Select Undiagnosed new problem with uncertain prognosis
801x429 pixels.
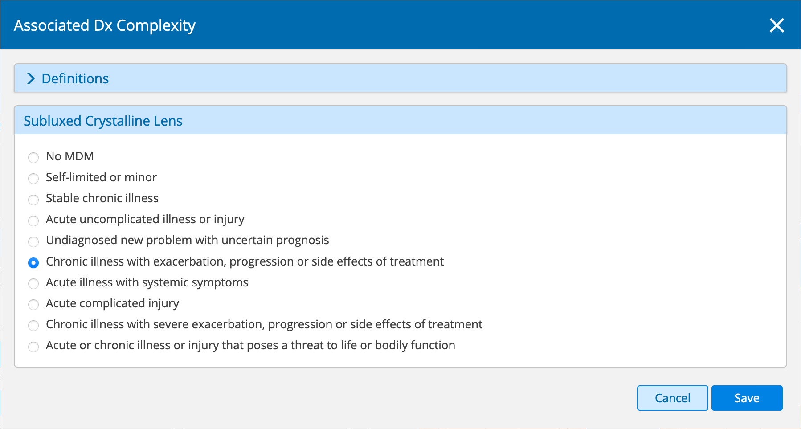[33, 241]
